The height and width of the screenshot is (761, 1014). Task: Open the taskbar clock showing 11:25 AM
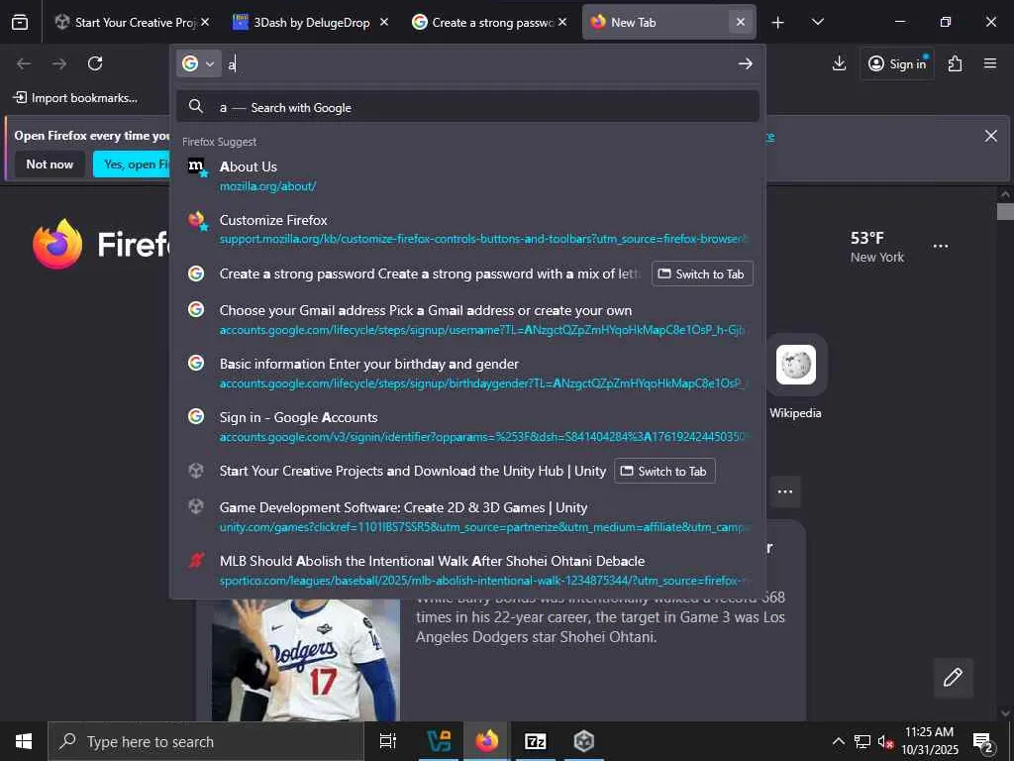click(x=929, y=741)
